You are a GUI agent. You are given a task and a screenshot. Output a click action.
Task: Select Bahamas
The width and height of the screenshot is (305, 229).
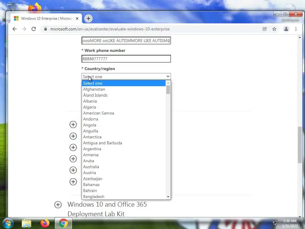(x=124, y=185)
